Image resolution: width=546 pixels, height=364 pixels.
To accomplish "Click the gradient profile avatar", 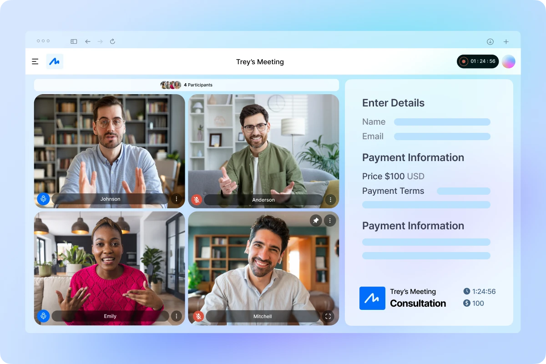I will pyautogui.click(x=509, y=61).
